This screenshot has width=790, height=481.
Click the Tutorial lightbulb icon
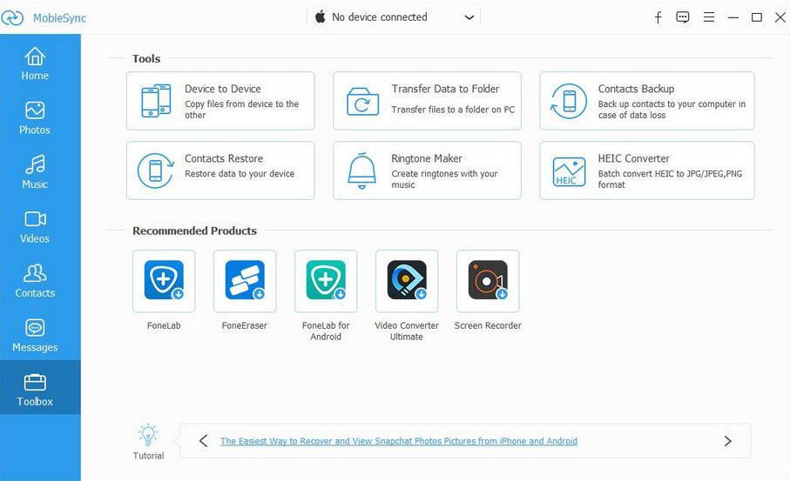(148, 435)
